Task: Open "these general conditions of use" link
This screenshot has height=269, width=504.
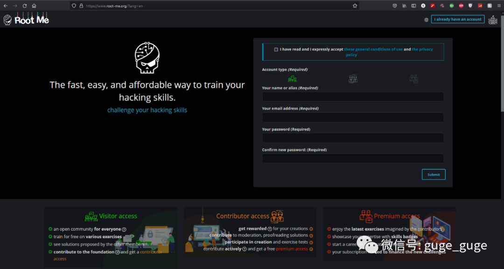Action: (373, 49)
